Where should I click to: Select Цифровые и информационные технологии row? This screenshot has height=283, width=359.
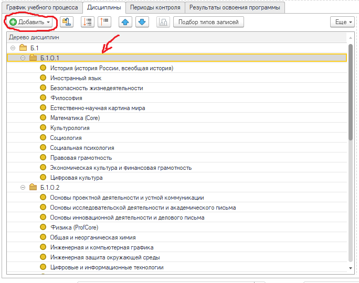(x=177, y=267)
